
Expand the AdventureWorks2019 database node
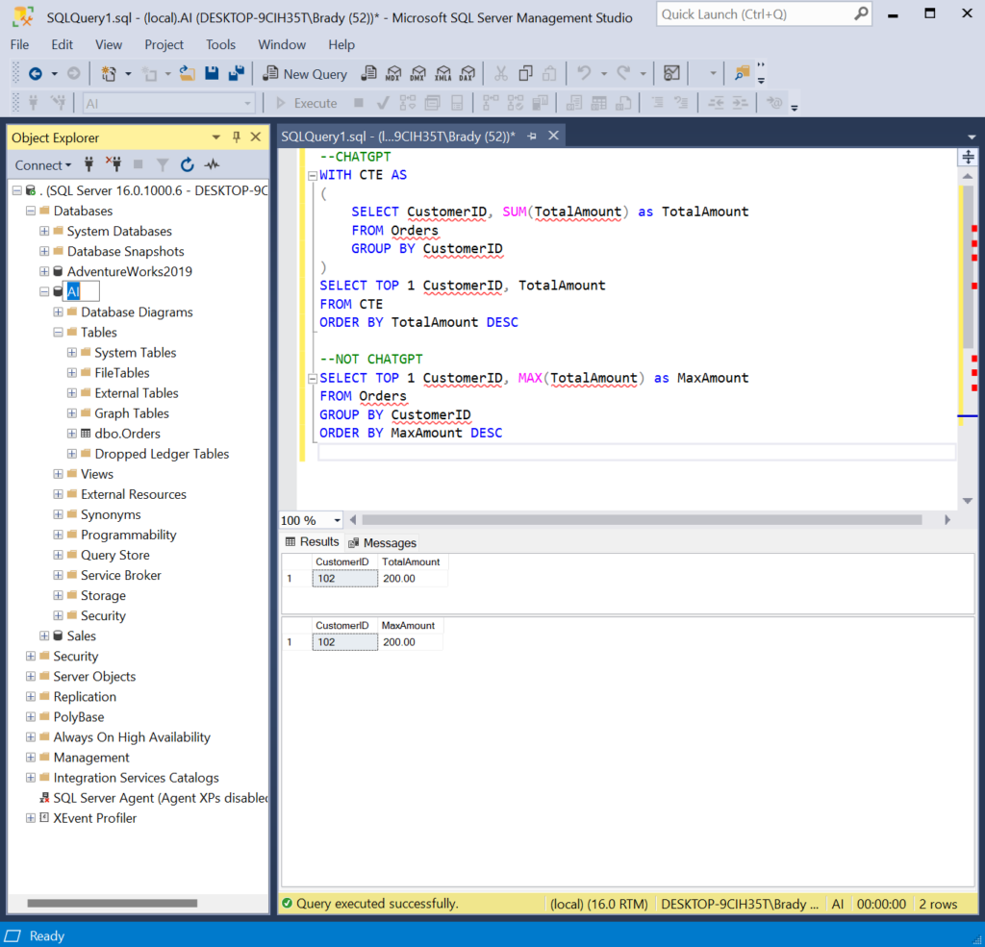(44, 271)
